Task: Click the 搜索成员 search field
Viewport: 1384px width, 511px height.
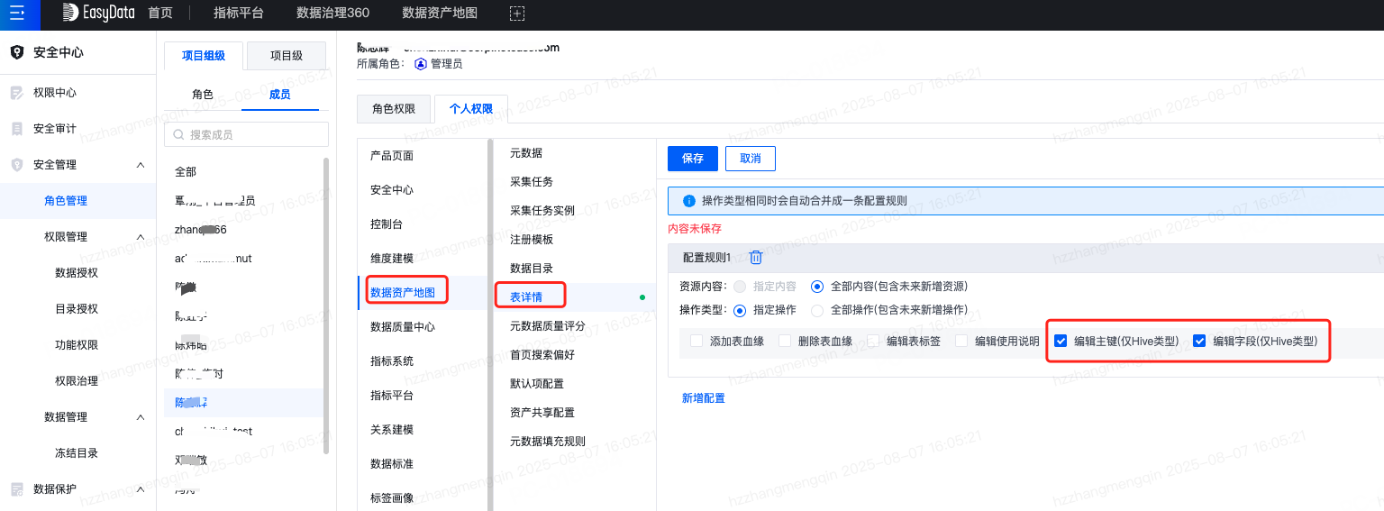Action: point(243,134)
